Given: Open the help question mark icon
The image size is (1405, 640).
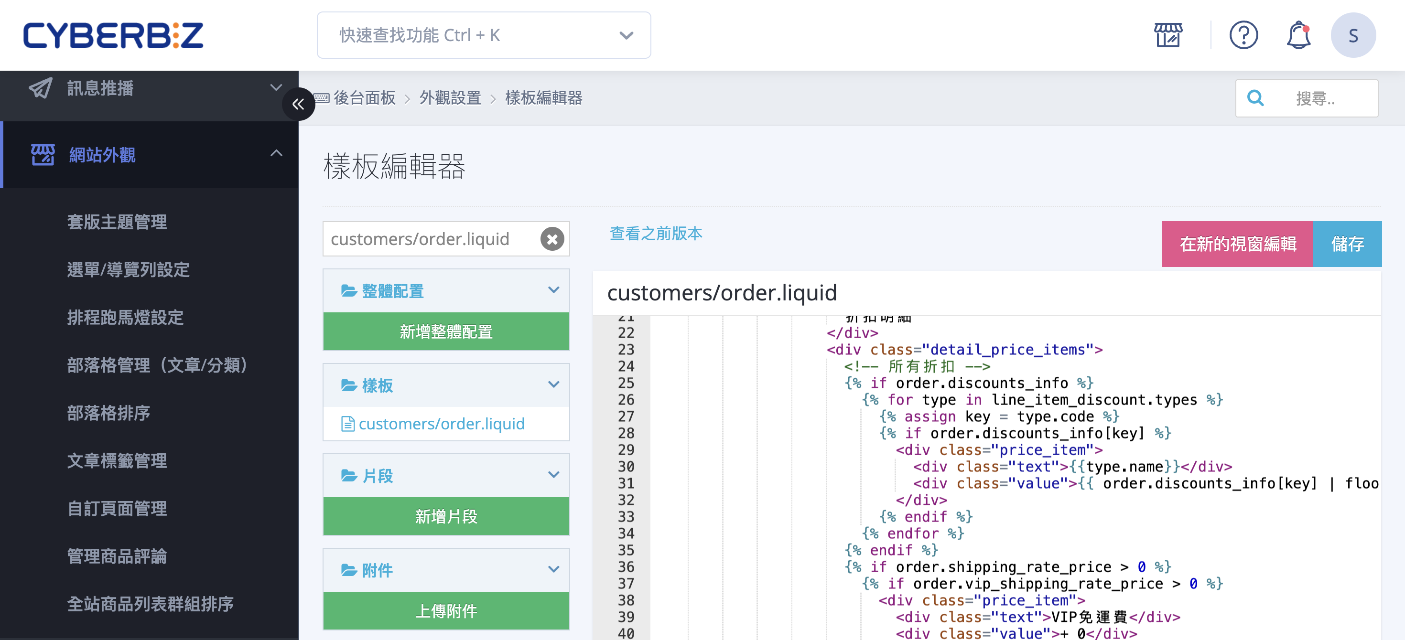Looking at the screenshot, I should tap(1243, 35).
